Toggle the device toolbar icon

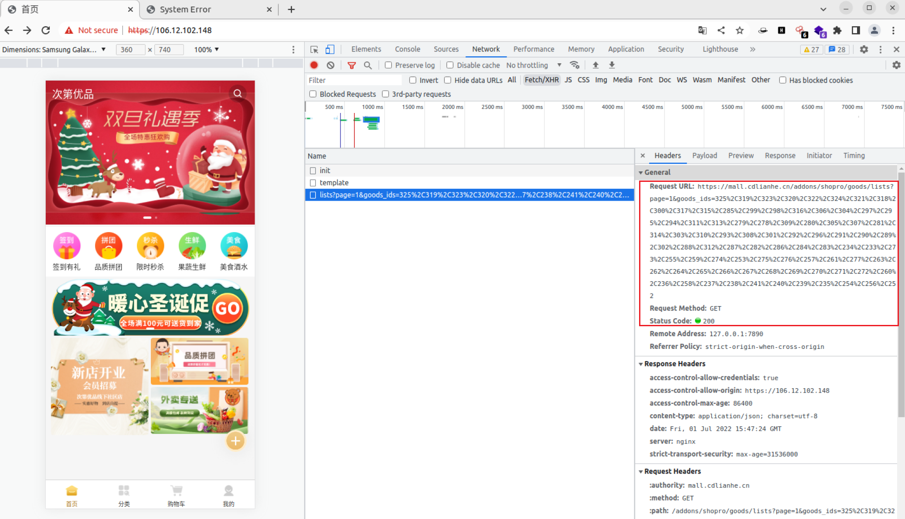330,49
